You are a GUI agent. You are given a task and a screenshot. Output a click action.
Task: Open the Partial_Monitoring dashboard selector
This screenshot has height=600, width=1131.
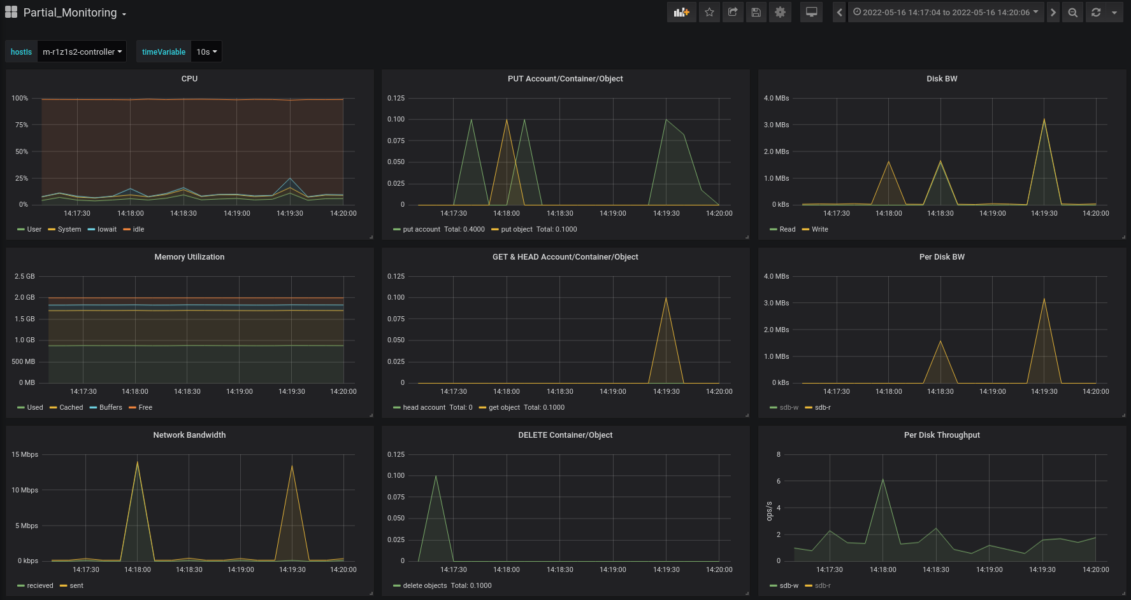tap(70, 13)
